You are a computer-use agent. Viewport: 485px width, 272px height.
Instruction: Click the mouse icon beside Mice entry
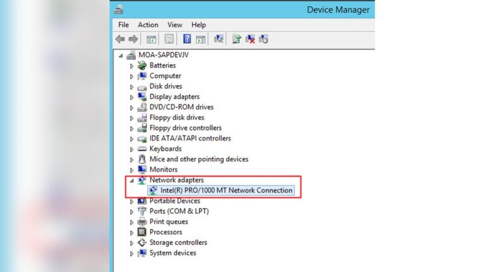pos(142,159)
